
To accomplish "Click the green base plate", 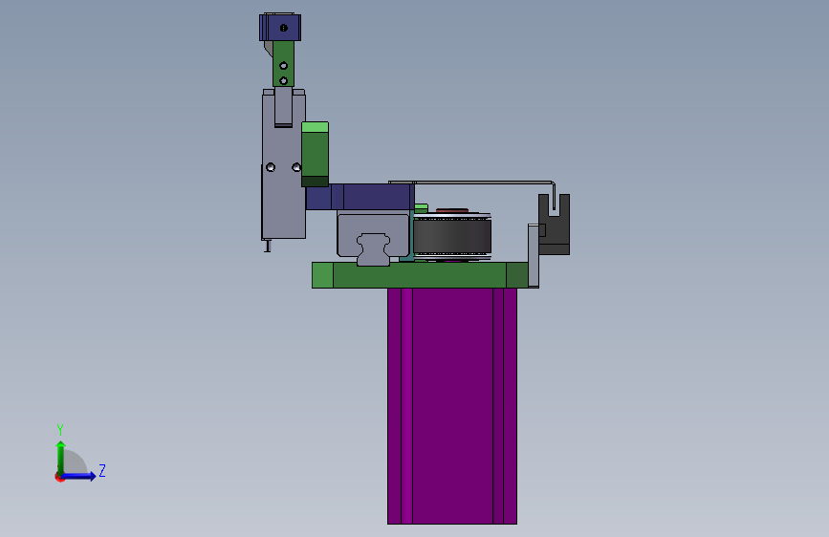I will [420, 275].
